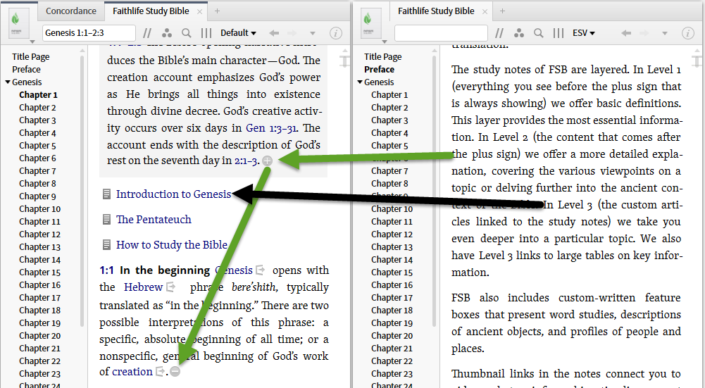The height and width of the screenshot is (388, 705).
Task: Open information icon in right panel
Action: (x=687, y=33)
